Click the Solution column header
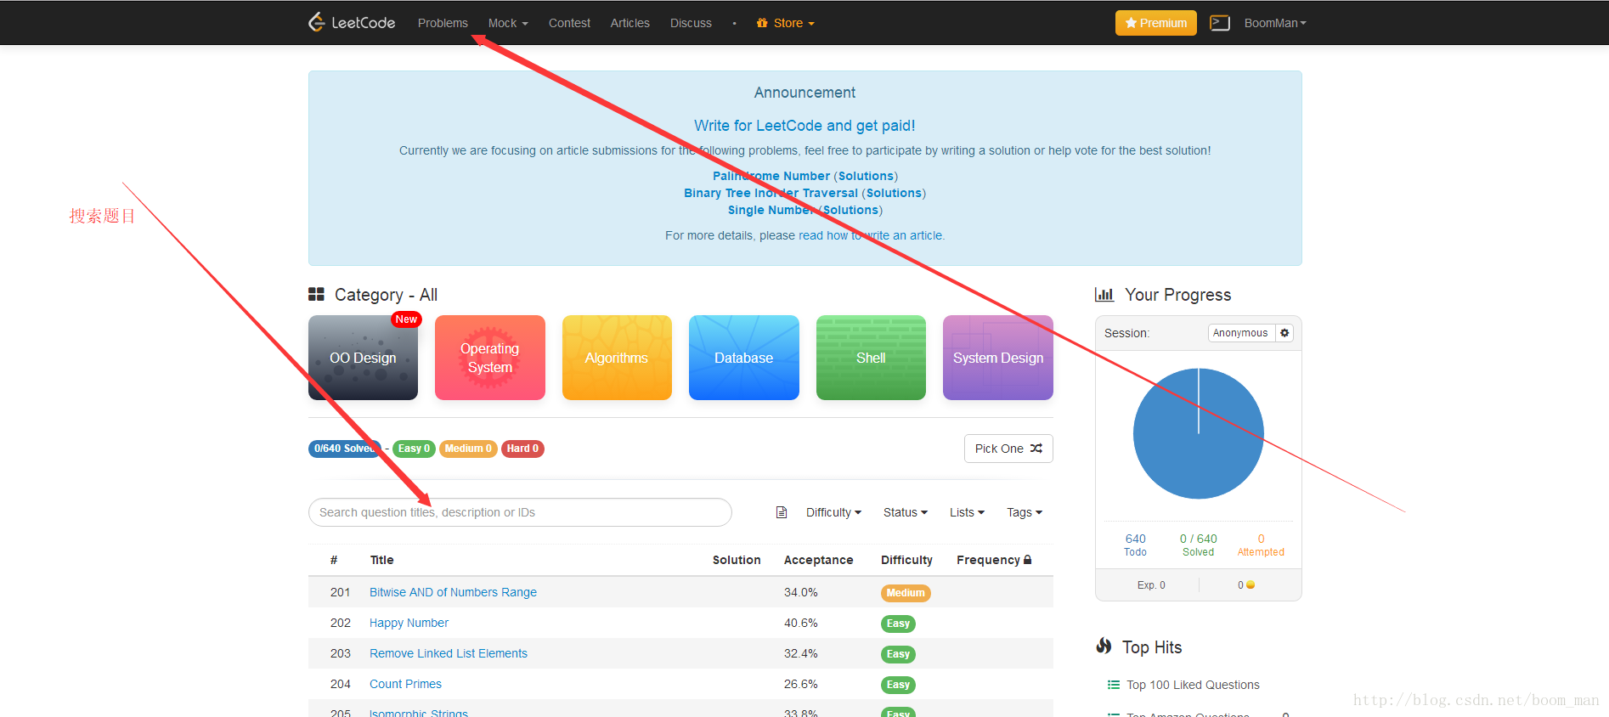 click(737, 560)
